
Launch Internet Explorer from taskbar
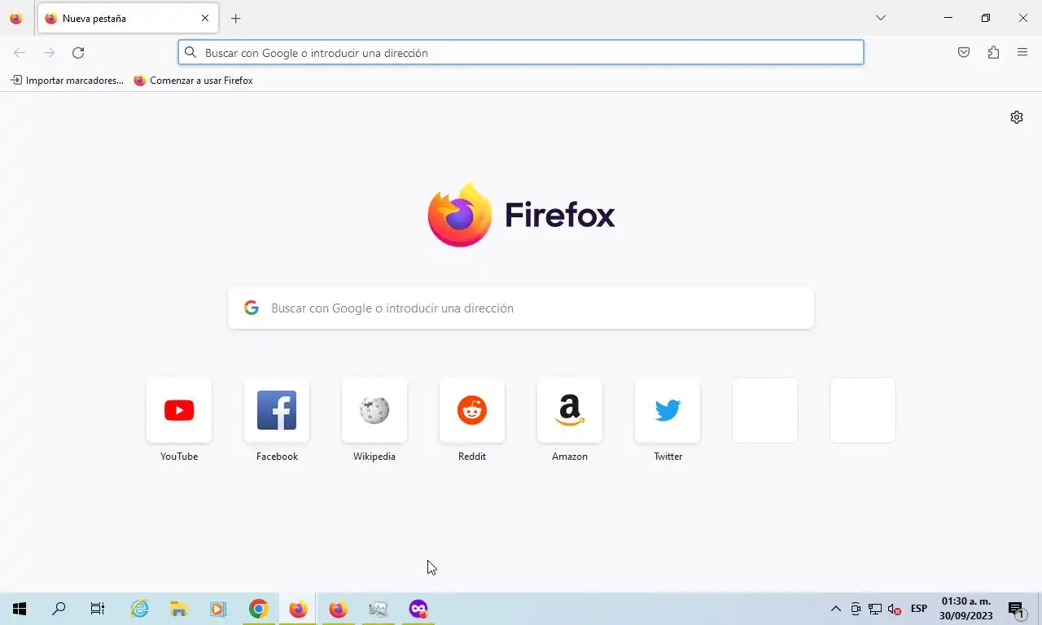[140, 609]
